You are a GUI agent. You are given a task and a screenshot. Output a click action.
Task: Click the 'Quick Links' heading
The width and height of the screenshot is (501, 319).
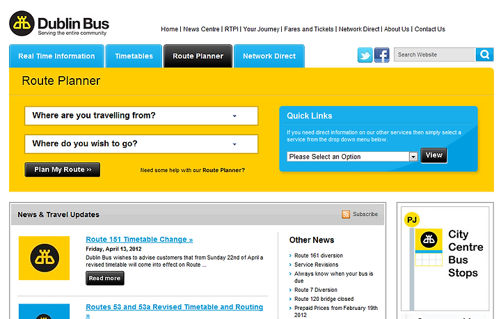coord(309,116)
